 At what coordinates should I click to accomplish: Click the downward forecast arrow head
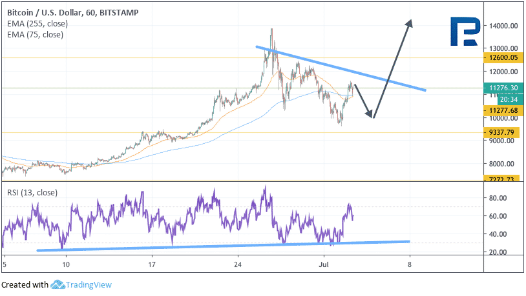(x=370, y=115)
